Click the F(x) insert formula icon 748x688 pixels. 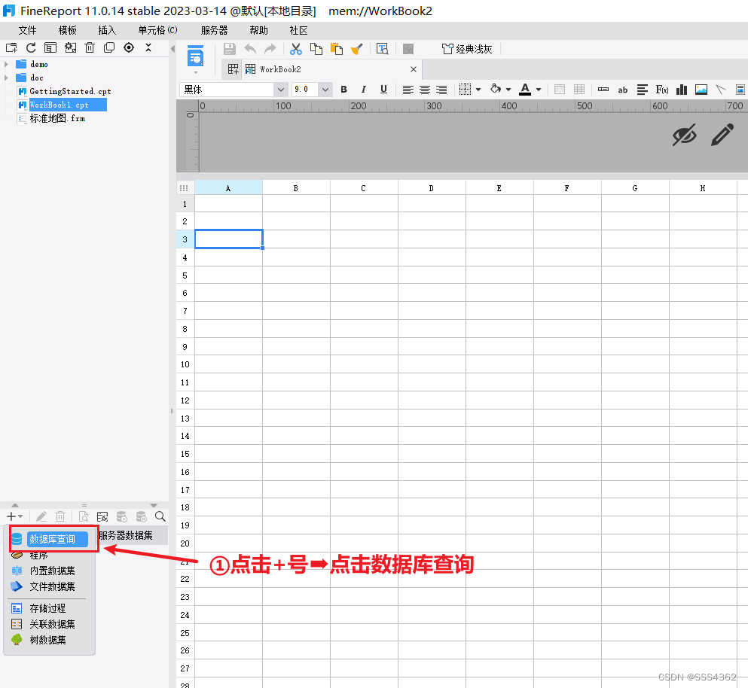662,90
